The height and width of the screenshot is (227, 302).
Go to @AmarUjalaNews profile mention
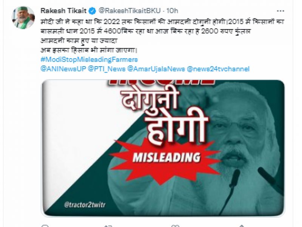coord(156,69)
